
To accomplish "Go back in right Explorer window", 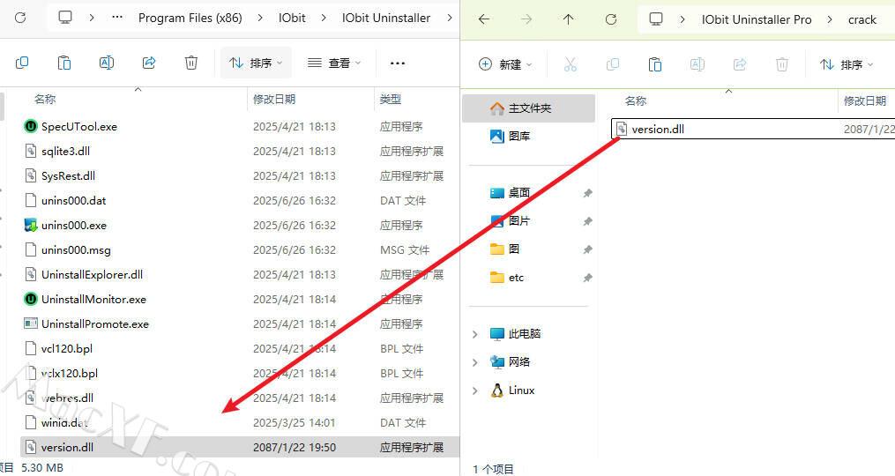I will pos(484,19).
